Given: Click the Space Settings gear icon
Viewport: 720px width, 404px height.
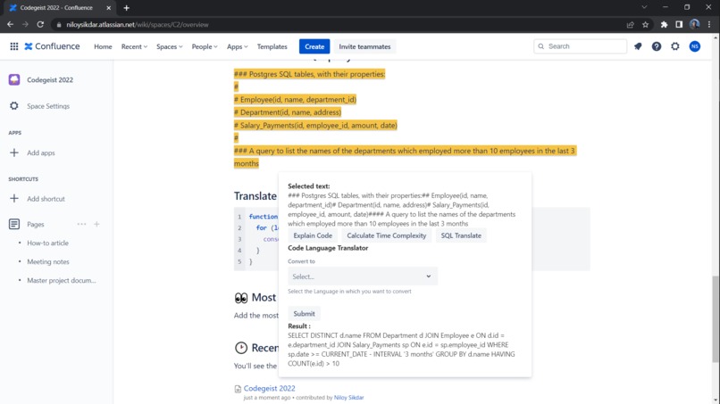Looking at the screenshot, I should point(14,106).
